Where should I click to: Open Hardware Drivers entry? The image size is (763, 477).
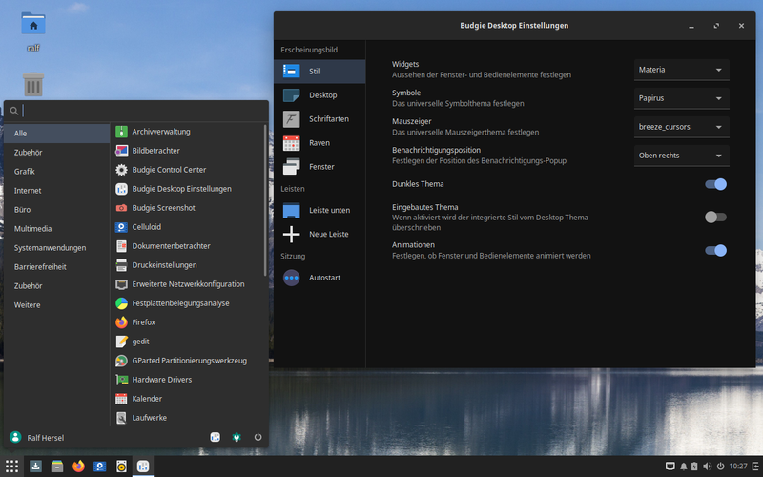[188, 379]
